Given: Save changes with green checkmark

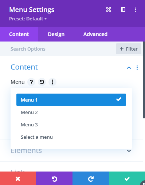Looking at the screenshot, I should point(127,178).
